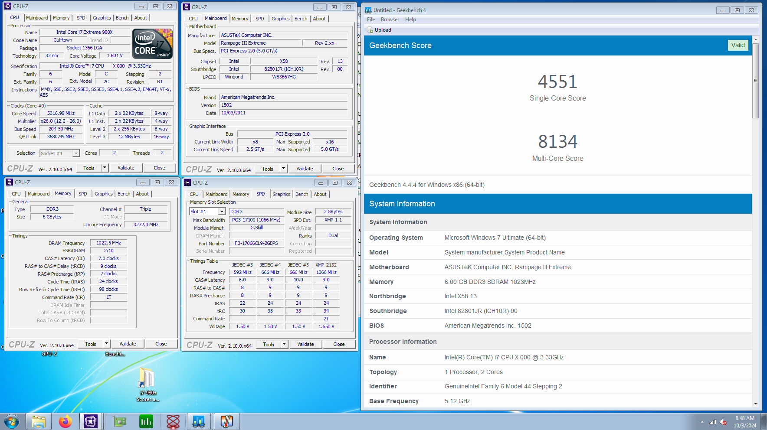
Task: Click the Multiplier value x26.0 field
Action: [61, 121]
